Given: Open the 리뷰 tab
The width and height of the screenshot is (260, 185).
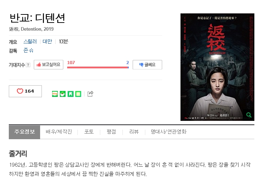Looking at the screenshot, I should 134,132.
